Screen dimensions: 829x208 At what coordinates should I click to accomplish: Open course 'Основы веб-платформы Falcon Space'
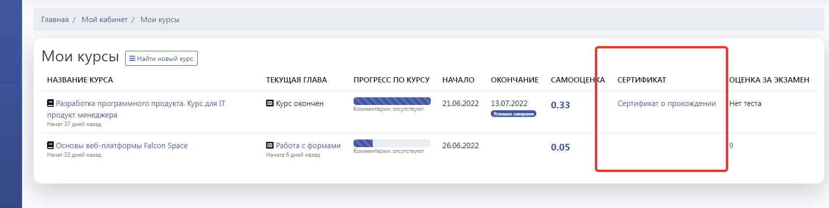[x=121, y=146]
